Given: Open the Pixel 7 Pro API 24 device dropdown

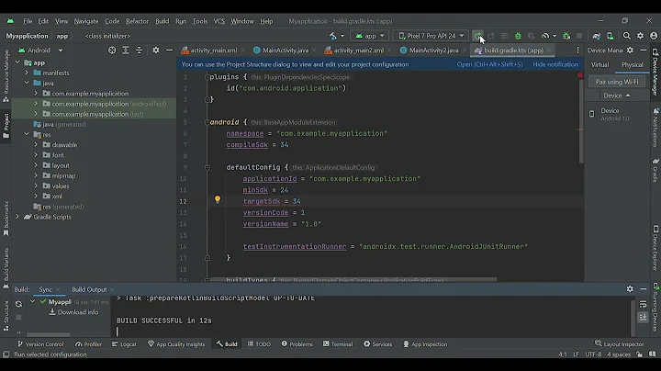Looking at the screenshot, I should coord(431,36).
